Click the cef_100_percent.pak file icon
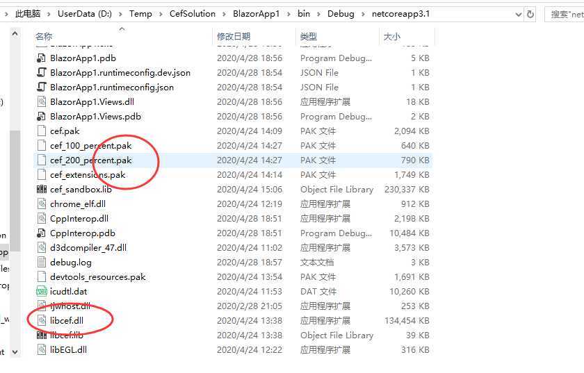The height and width of the screenshot is (373, 584). coord(41,146)
